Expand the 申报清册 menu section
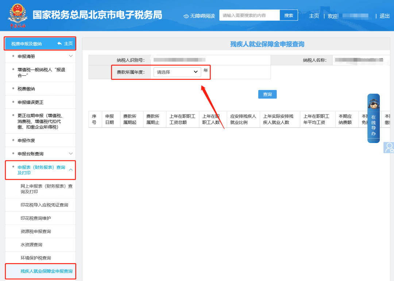394x281 pixels. [x=71, y=56]
